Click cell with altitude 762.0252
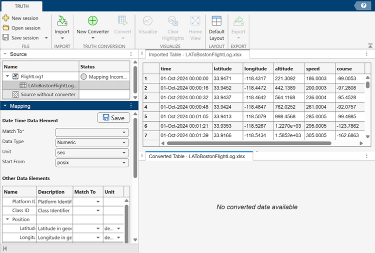Viewport: 375px width, 253px height. pyautogui.click(x=289, y=107)
